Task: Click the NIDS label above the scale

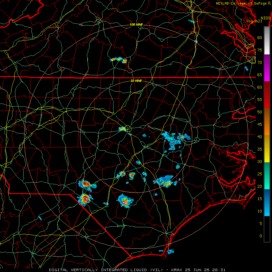Action: 265,18
